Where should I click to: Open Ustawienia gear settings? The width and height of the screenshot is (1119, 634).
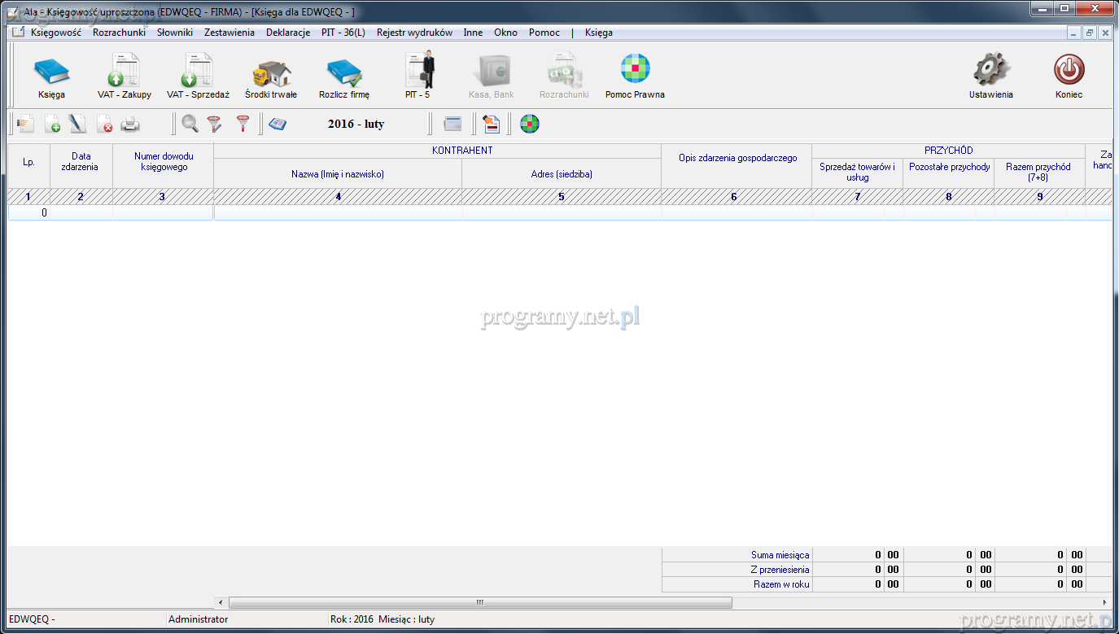tap(990, 76)
